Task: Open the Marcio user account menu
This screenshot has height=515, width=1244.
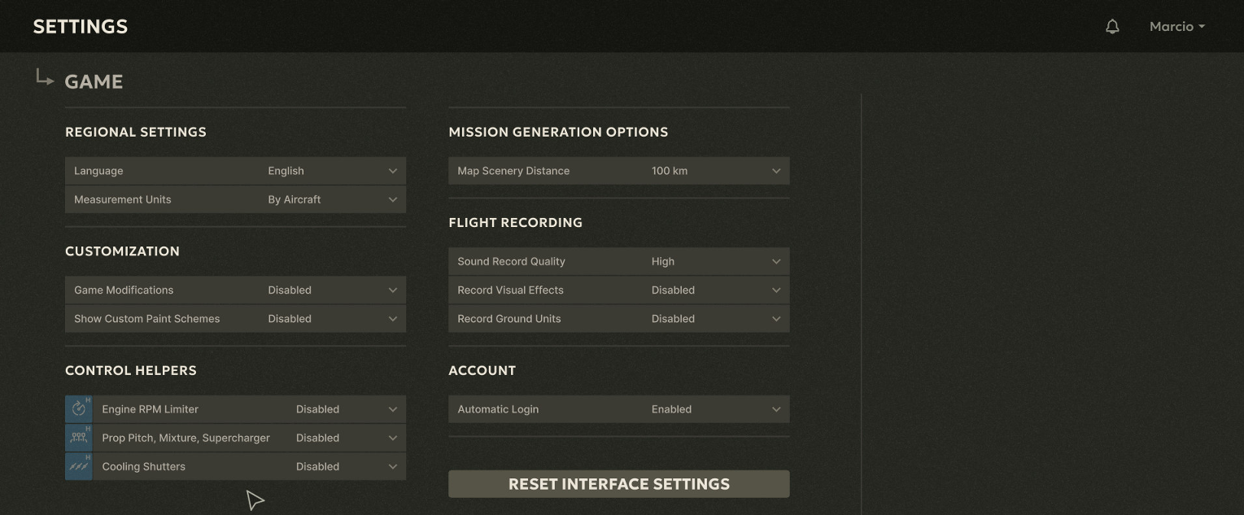Action: click(x=1176, y=27)
